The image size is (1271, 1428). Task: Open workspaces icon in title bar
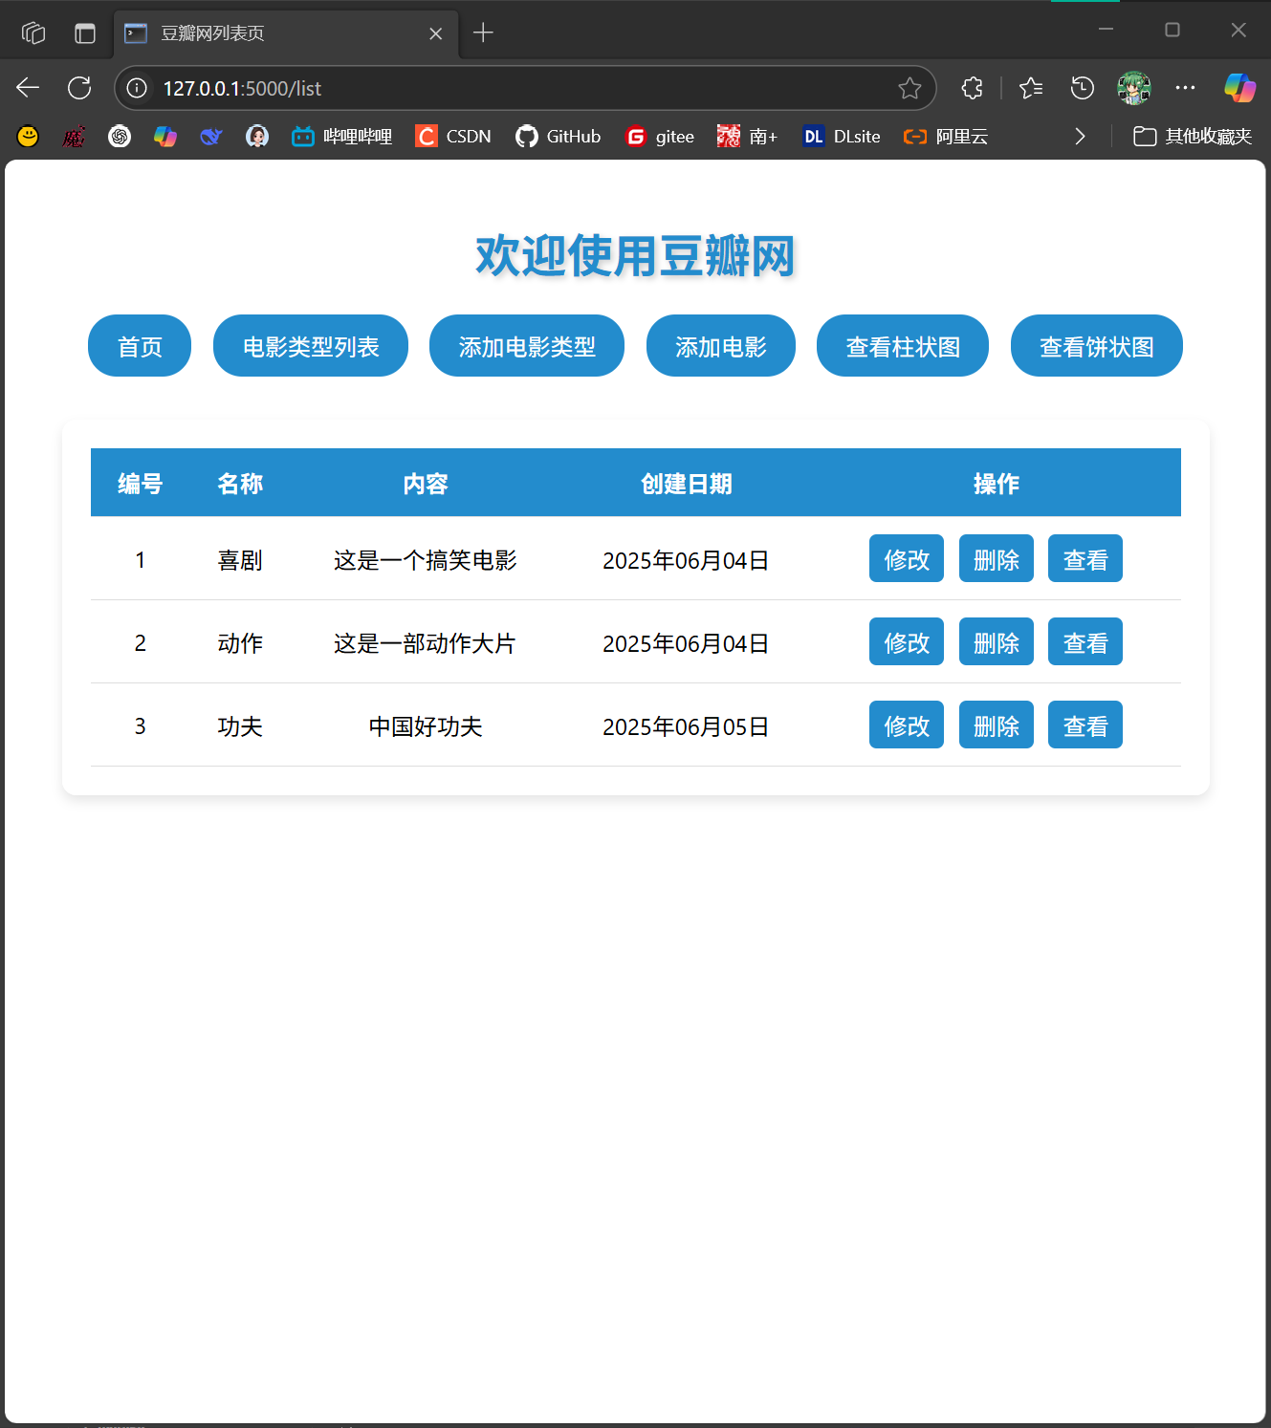tap(33, 32)
